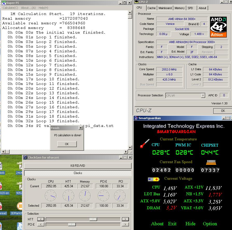This screenshot has height=230, width=232.
Task: Click the About link in Smartguardian
Action: pos(157,224)
